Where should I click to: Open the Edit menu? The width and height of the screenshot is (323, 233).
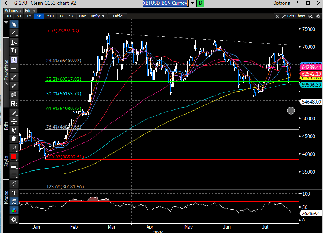[x=29, y=11]
